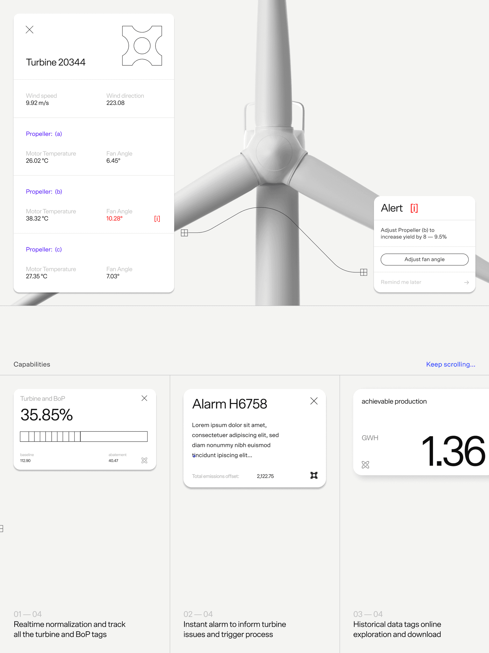Click the achievable production label
Image resolution: width=489 pixels, height=653 pixels.
(x=394, y=401)
